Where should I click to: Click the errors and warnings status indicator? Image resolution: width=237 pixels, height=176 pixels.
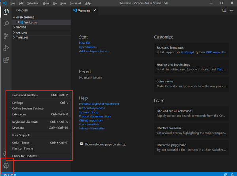click(10, 175)
